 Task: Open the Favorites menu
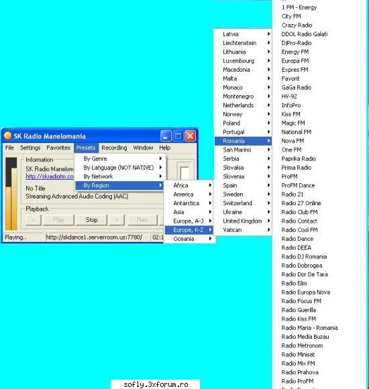[58, 148]
